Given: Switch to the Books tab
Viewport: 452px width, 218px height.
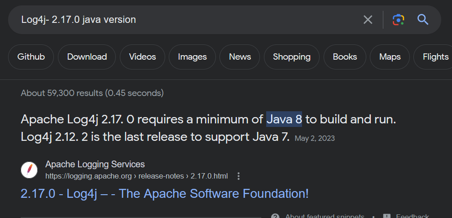Looking at the screenshot, I should [x=345, y=57].
